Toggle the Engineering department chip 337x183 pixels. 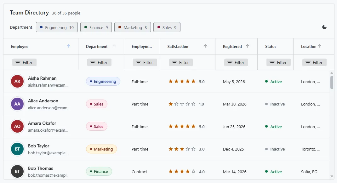(57, 27)
